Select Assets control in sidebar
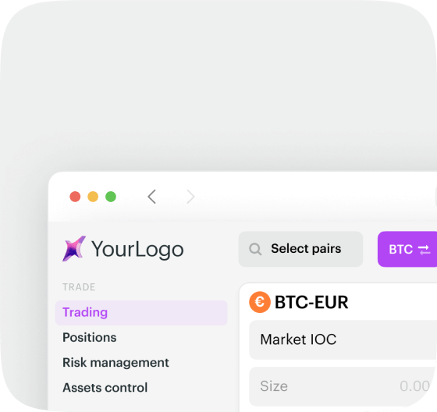 point(105,388)
